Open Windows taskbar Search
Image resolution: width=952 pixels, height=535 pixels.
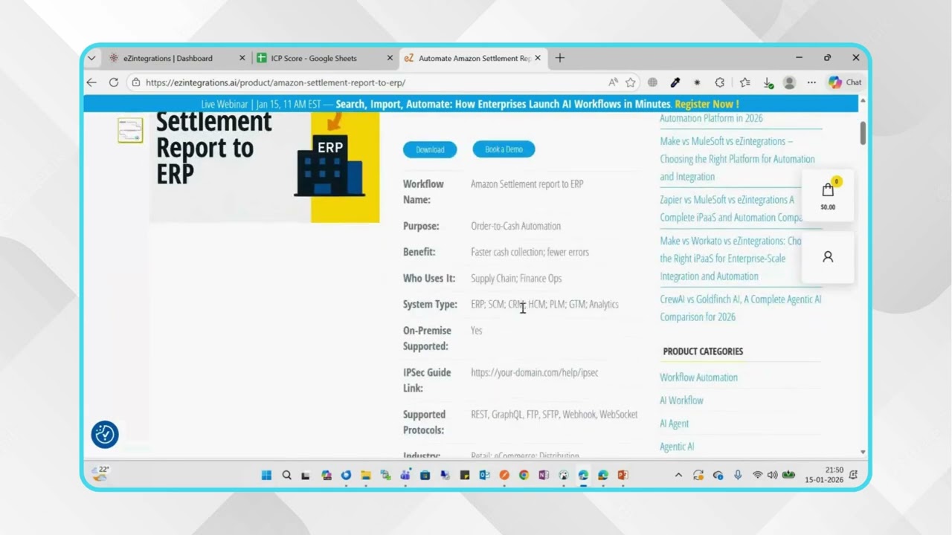[286, 476]
